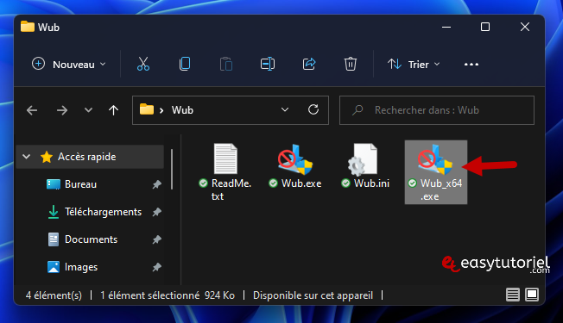Open the three-dots more options menu

tap(471, 65)
